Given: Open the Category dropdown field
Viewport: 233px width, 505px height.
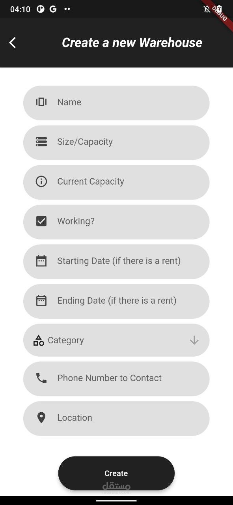Looking at the screenshot, I should click(116, 340).
